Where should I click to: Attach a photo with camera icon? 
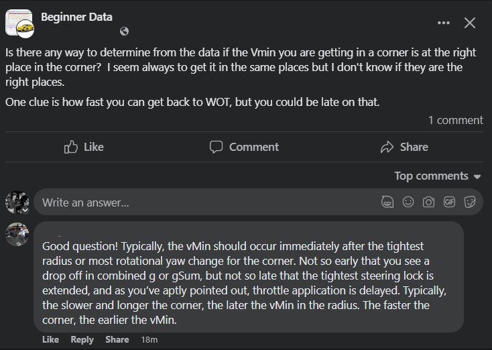click(428, 202)
